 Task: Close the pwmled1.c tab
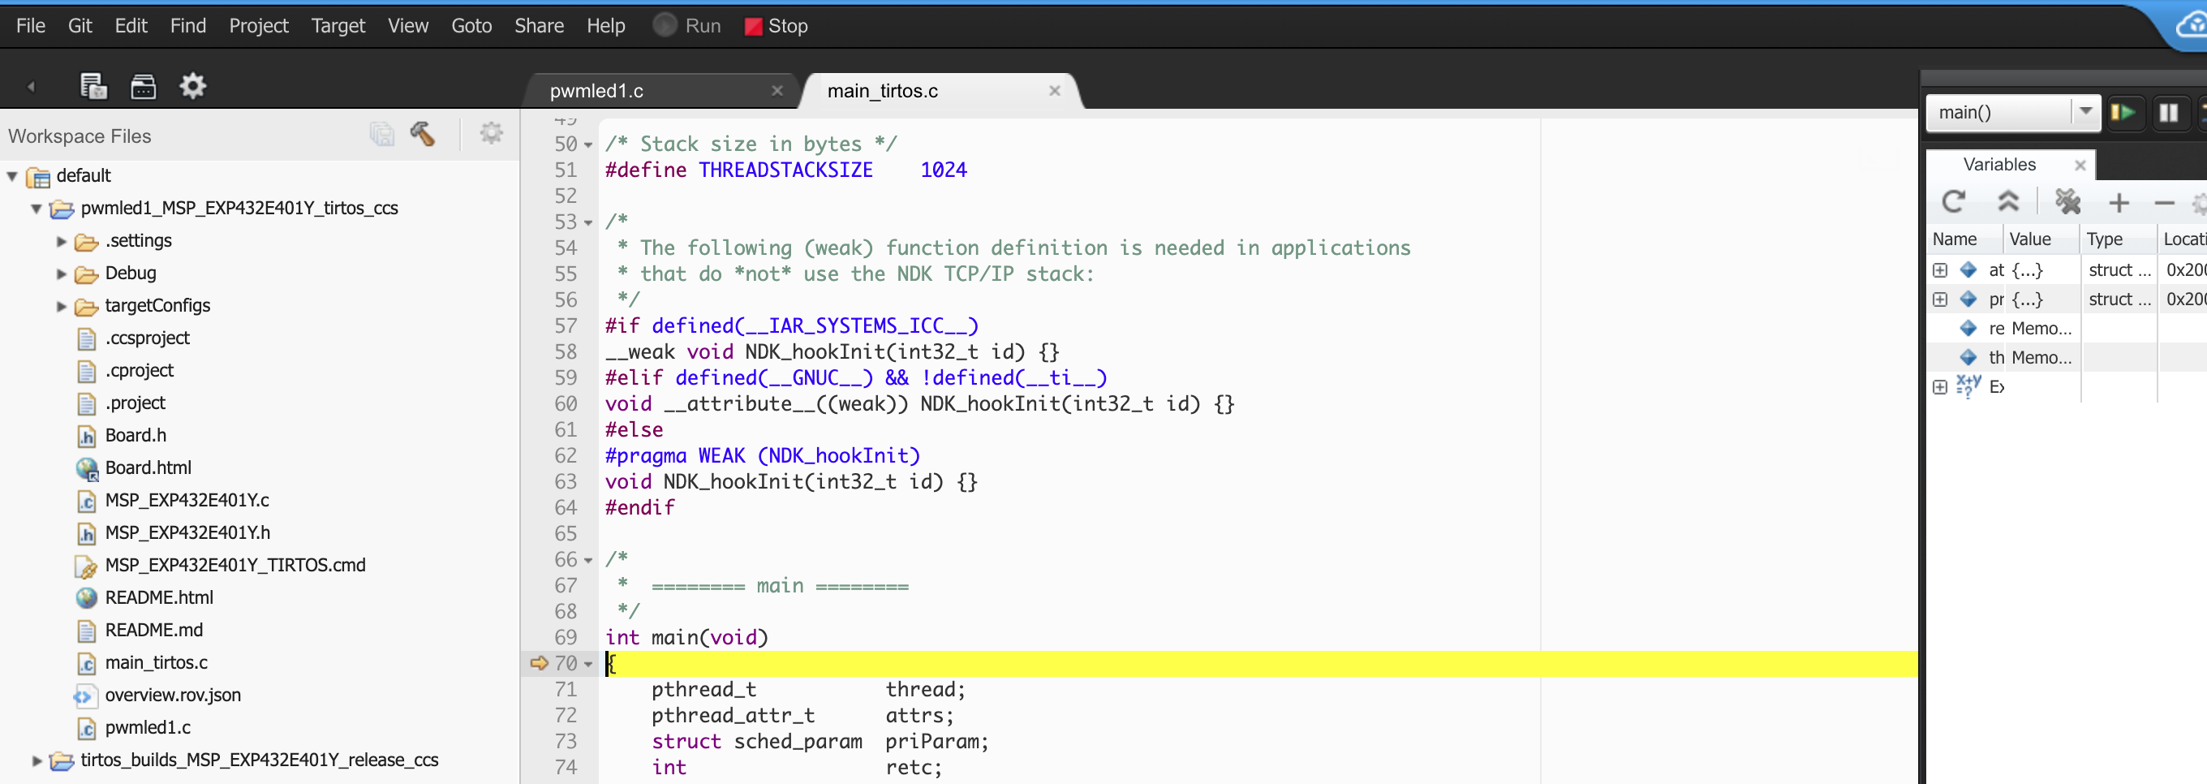point(777,91)
